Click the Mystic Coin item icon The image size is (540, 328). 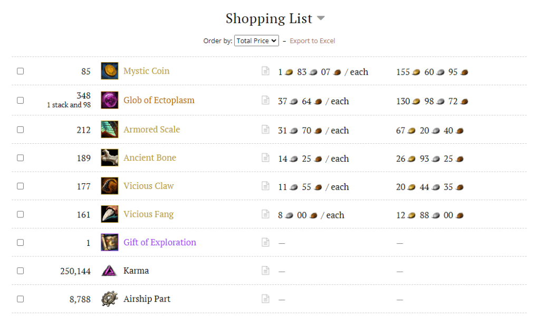tap(110, 71)
